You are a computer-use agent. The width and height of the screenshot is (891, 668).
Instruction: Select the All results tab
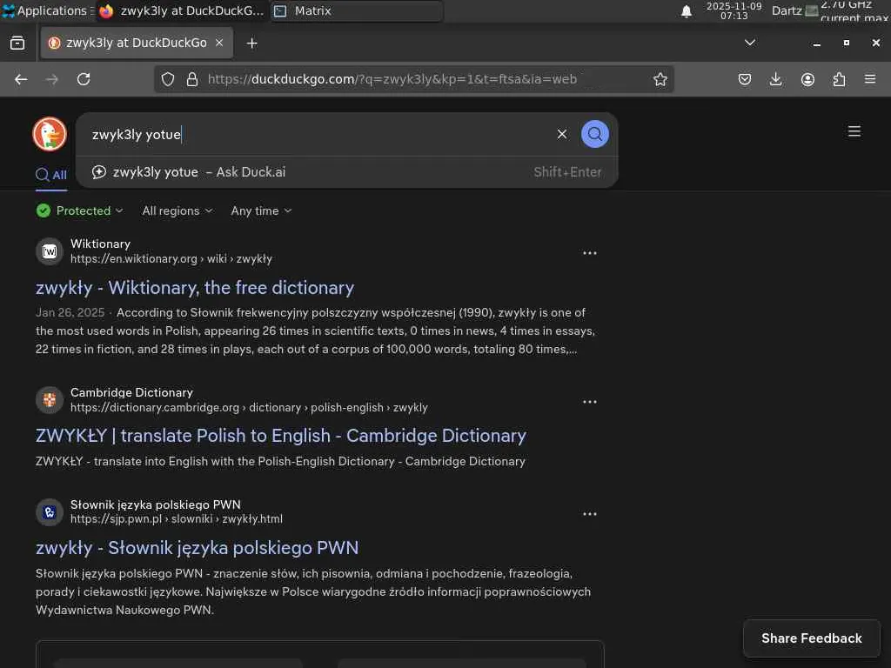pyautogui.click(x=51, y=175)
